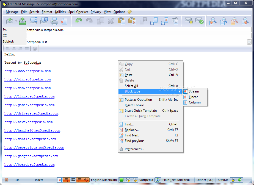Open the View menu
This screenshot has height=185, width=254.
click(107, 12)
